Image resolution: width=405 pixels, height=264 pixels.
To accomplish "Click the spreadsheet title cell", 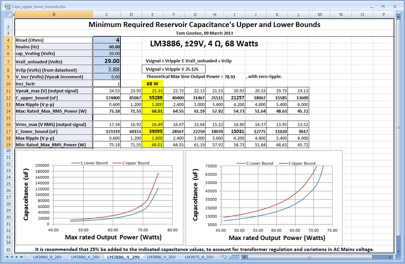I will click(x=204, y=25).
